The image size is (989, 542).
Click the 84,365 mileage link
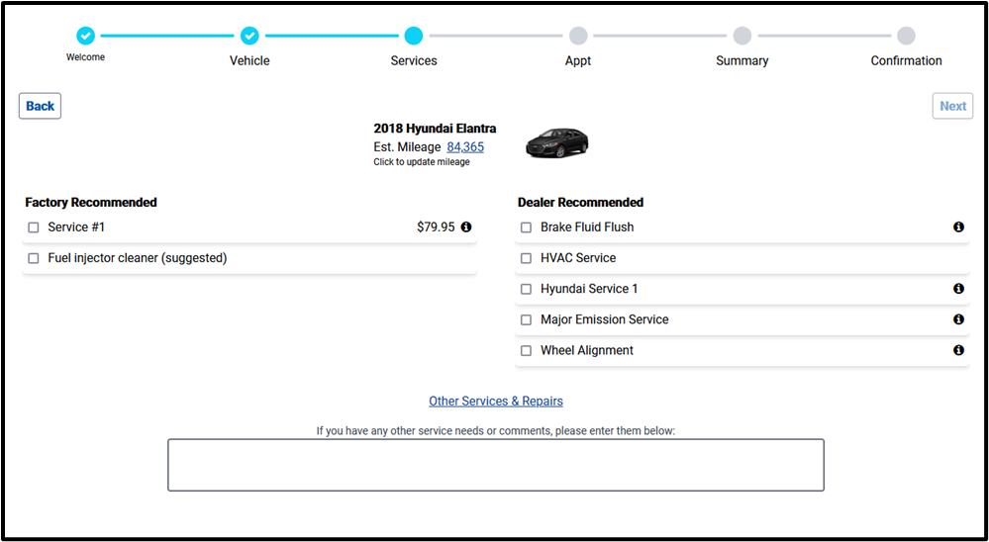465,146
